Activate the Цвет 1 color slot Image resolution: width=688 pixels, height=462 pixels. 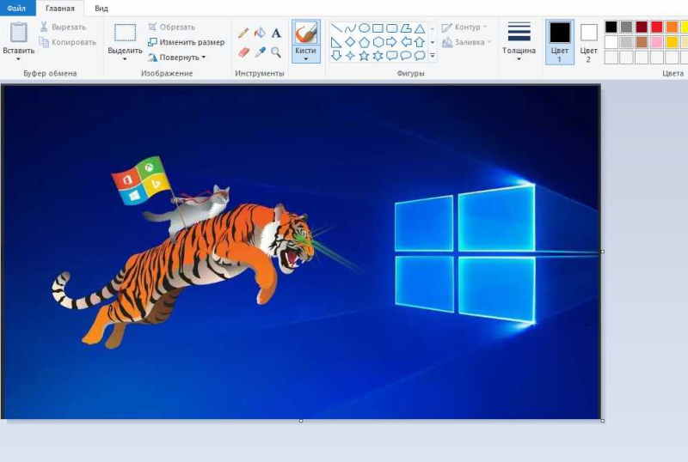560,42
